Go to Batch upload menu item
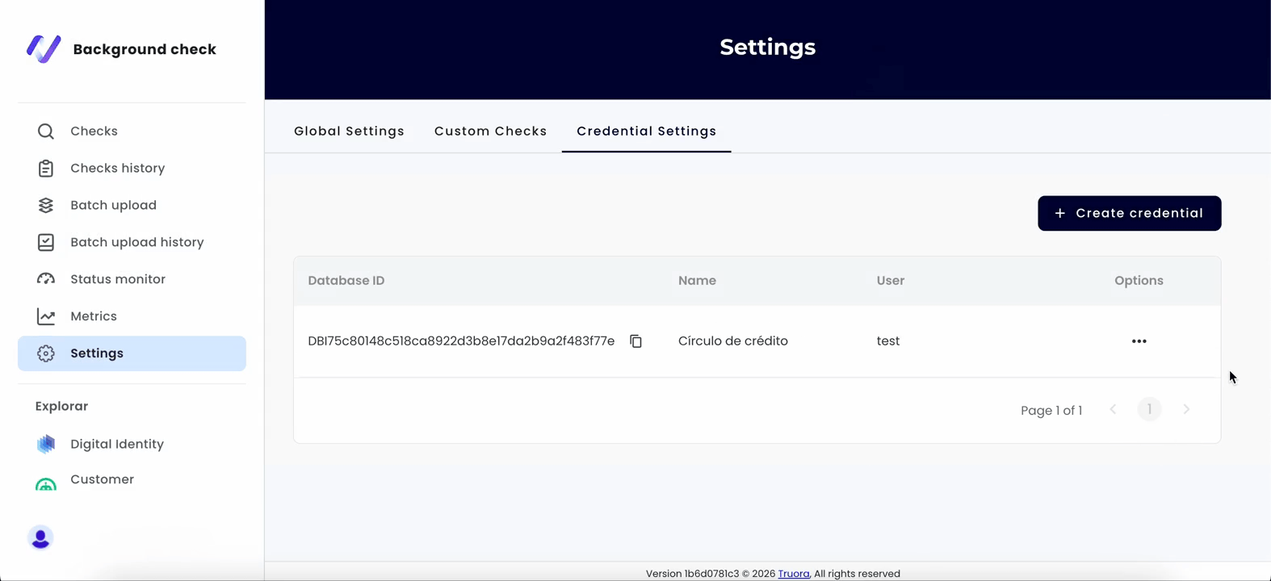Image resolution: width=1271 pixels, height=581 pixels. click(x=113, y=205)
